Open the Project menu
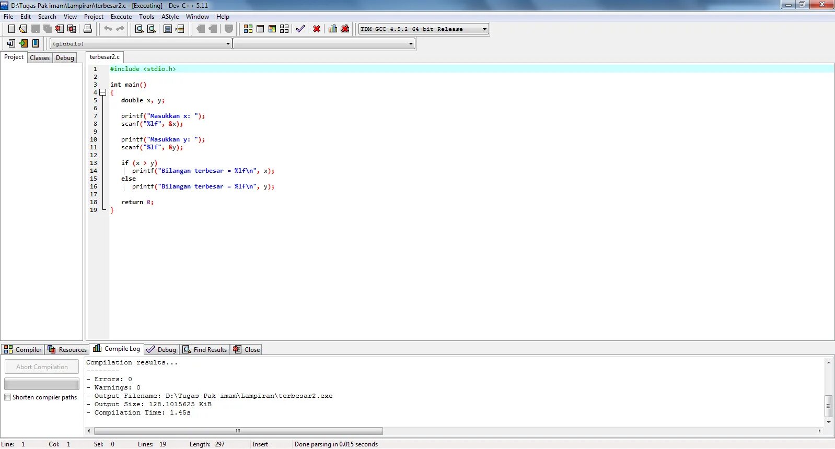This screenshot has height=449, width=835. pyautogui.click(x=94, y=17)
